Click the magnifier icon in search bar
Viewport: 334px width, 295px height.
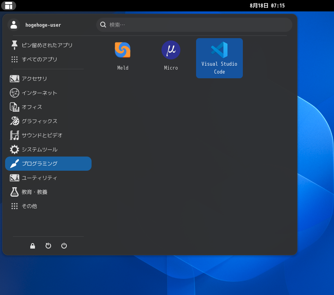(x=103, y=25)
